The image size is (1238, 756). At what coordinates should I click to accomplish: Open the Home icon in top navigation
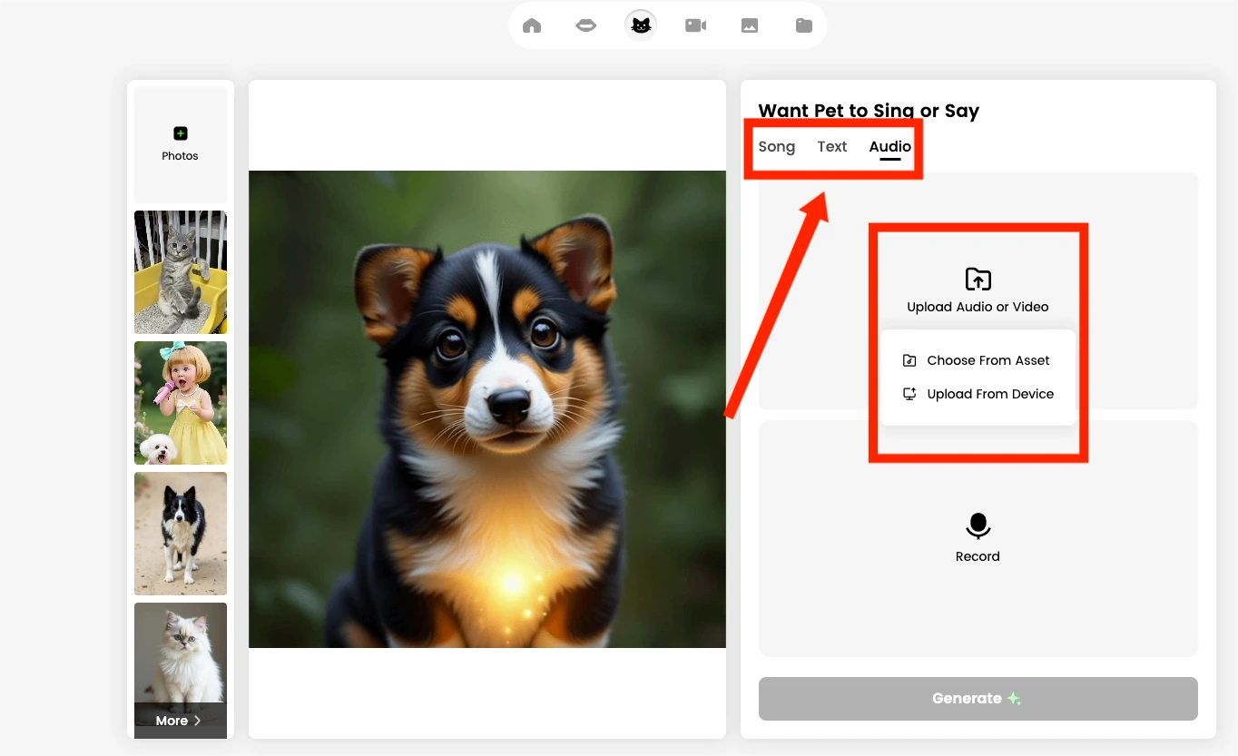(x=532, y=25)
